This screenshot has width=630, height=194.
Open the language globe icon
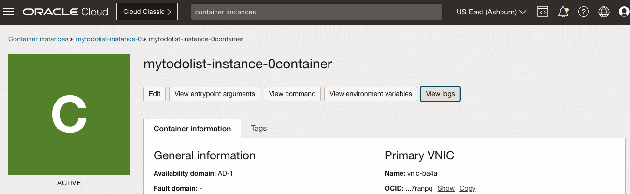coord(604,12)
